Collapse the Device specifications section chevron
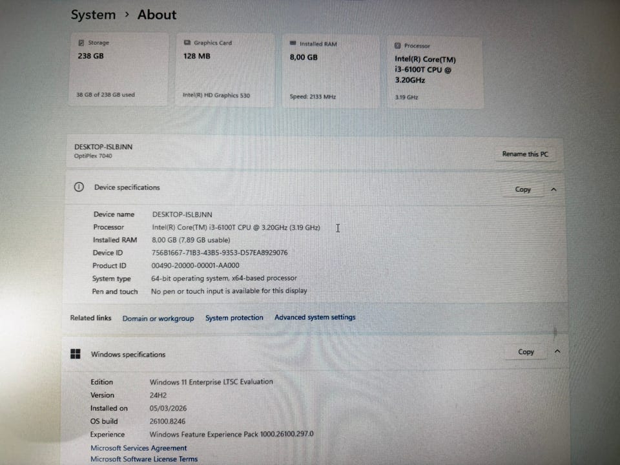 [553, 190]
